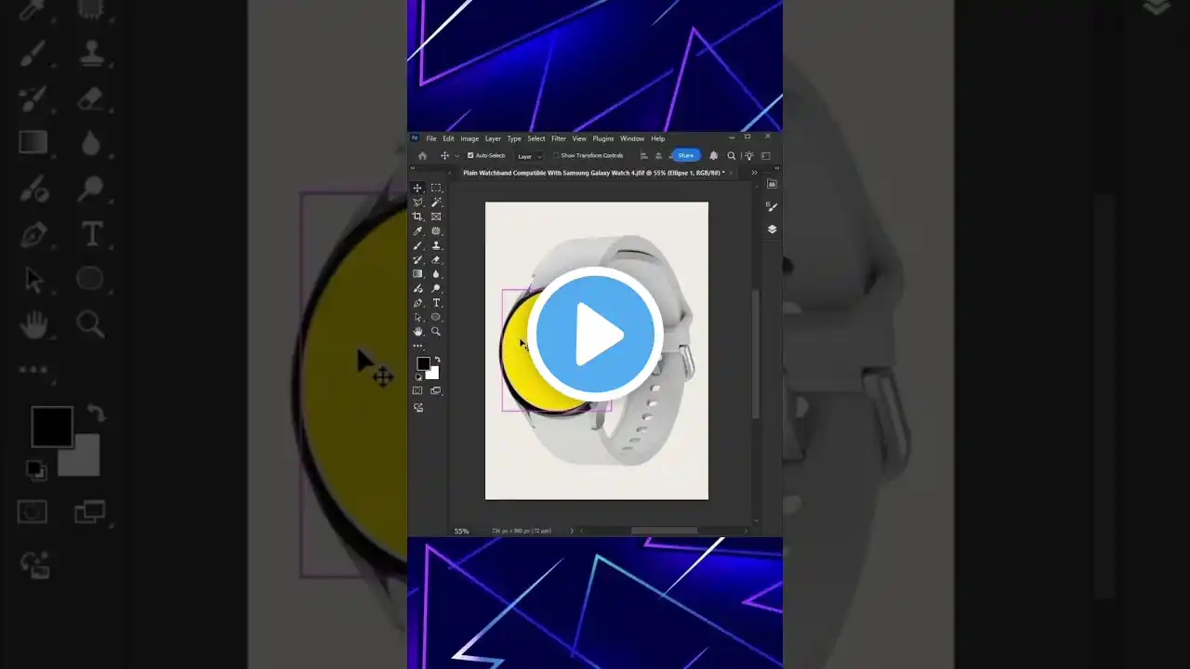Play the video with the blue play button

coord(595,334)
